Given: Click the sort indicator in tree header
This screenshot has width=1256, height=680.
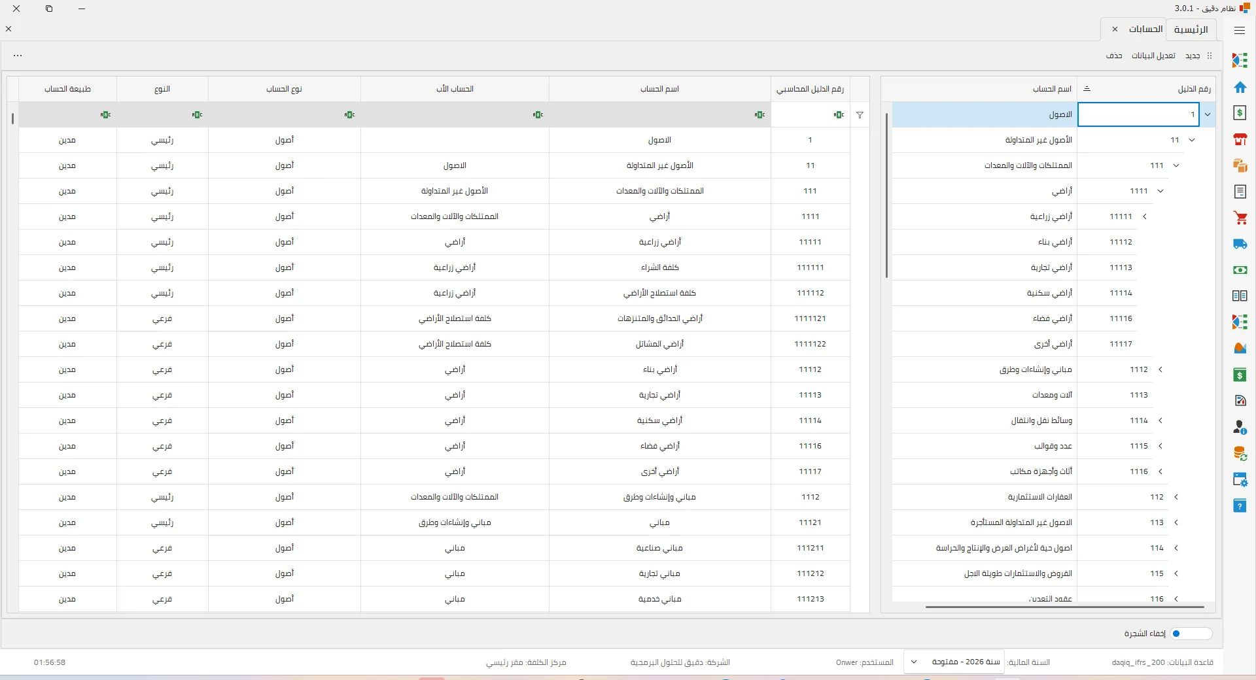Looking at the screenshot, I should coord(1087,89).
